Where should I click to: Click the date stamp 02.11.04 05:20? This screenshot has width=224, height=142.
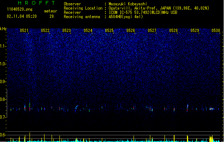point(22,16)
